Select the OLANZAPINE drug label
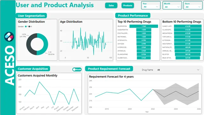Viewport: 204px width, 115px height. pyautogui.click(x=122, y=54)
